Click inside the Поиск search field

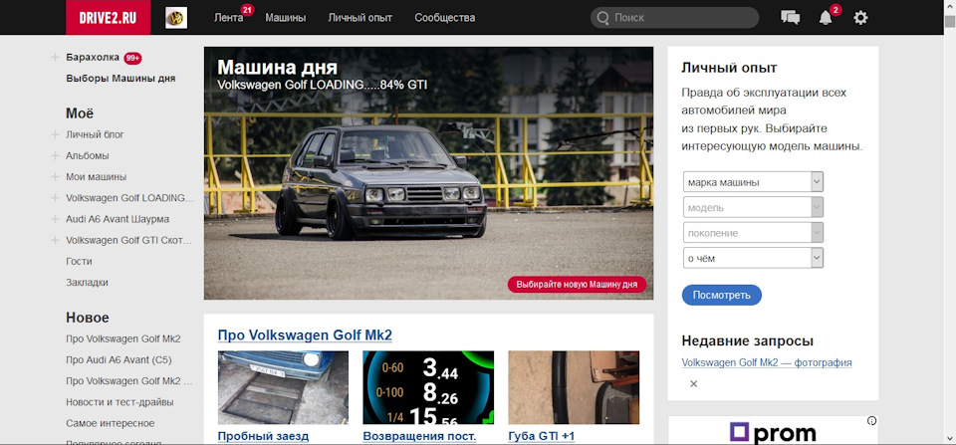pos(674,18)
